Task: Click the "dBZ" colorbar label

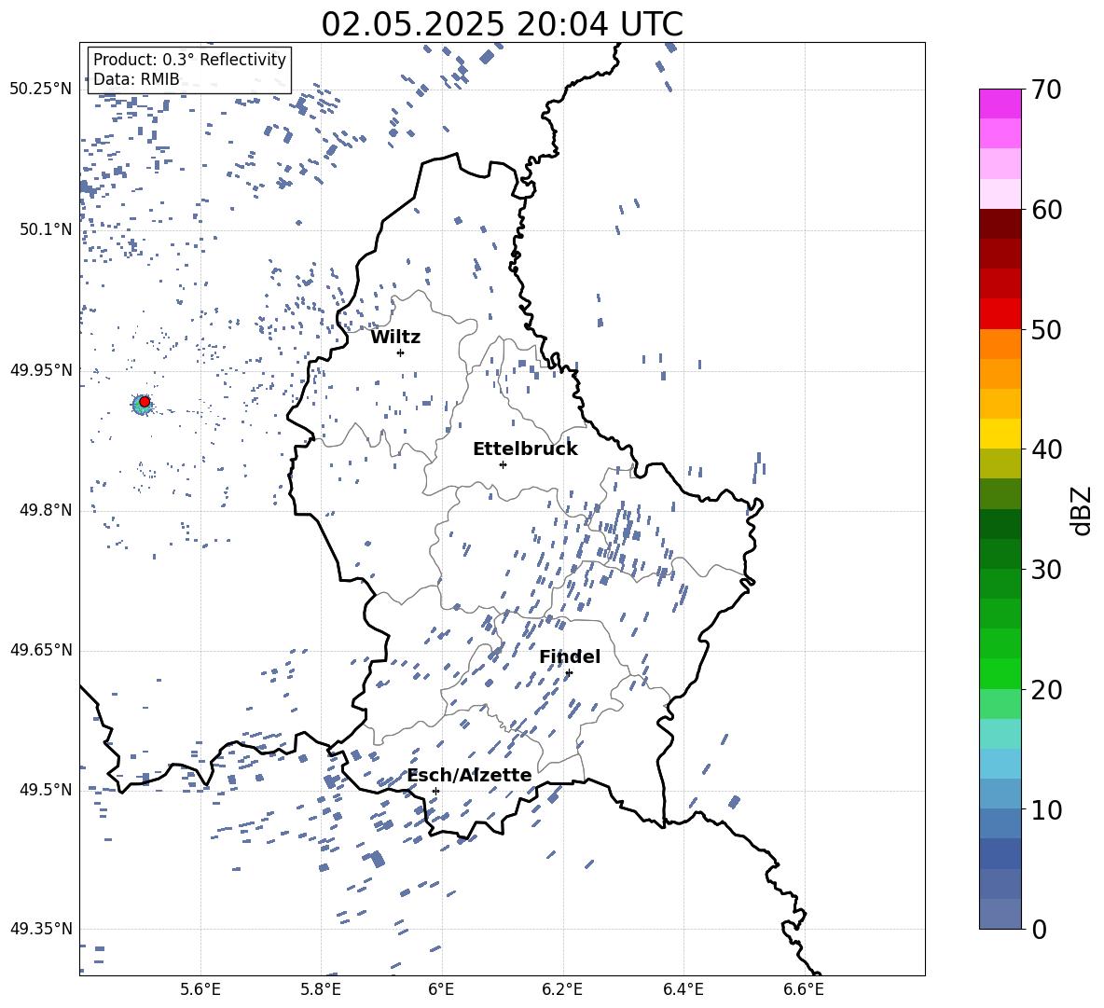Action: pyautogui.click(x=1080, y=510)
